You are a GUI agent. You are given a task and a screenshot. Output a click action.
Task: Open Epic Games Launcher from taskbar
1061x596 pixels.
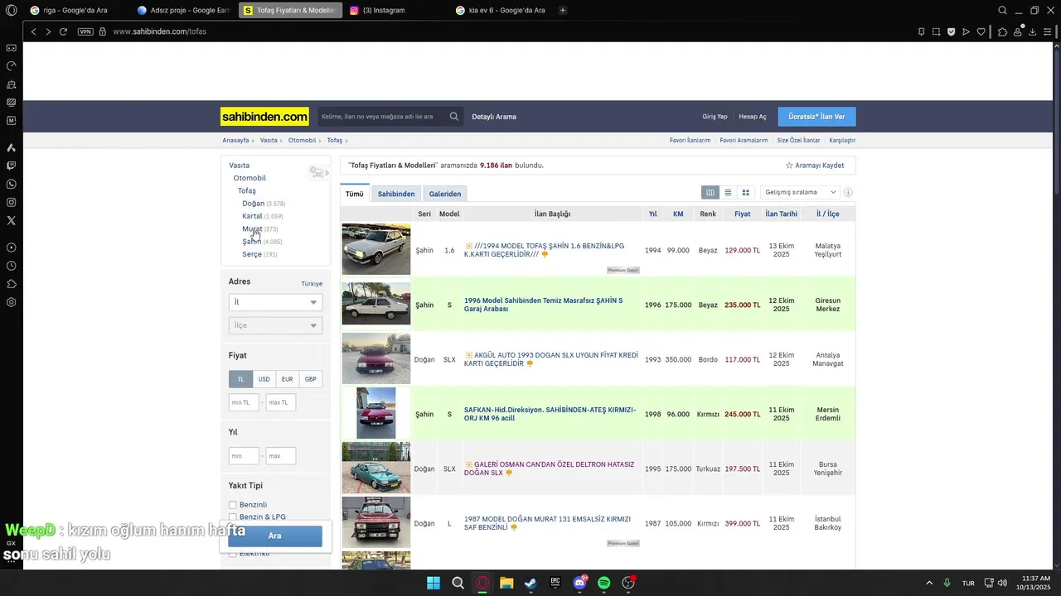pyautogui.click(x=555, y=583)
